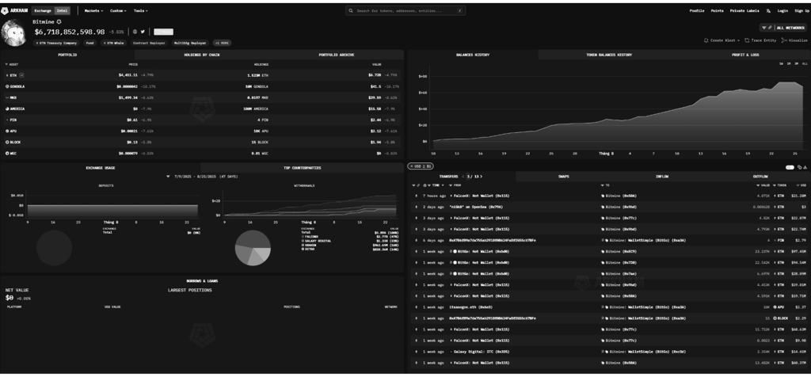Click chain icon on 7 hours ago transfer
Image resolution: width=811 pixels, height=377 pixels.
(416, 196)
